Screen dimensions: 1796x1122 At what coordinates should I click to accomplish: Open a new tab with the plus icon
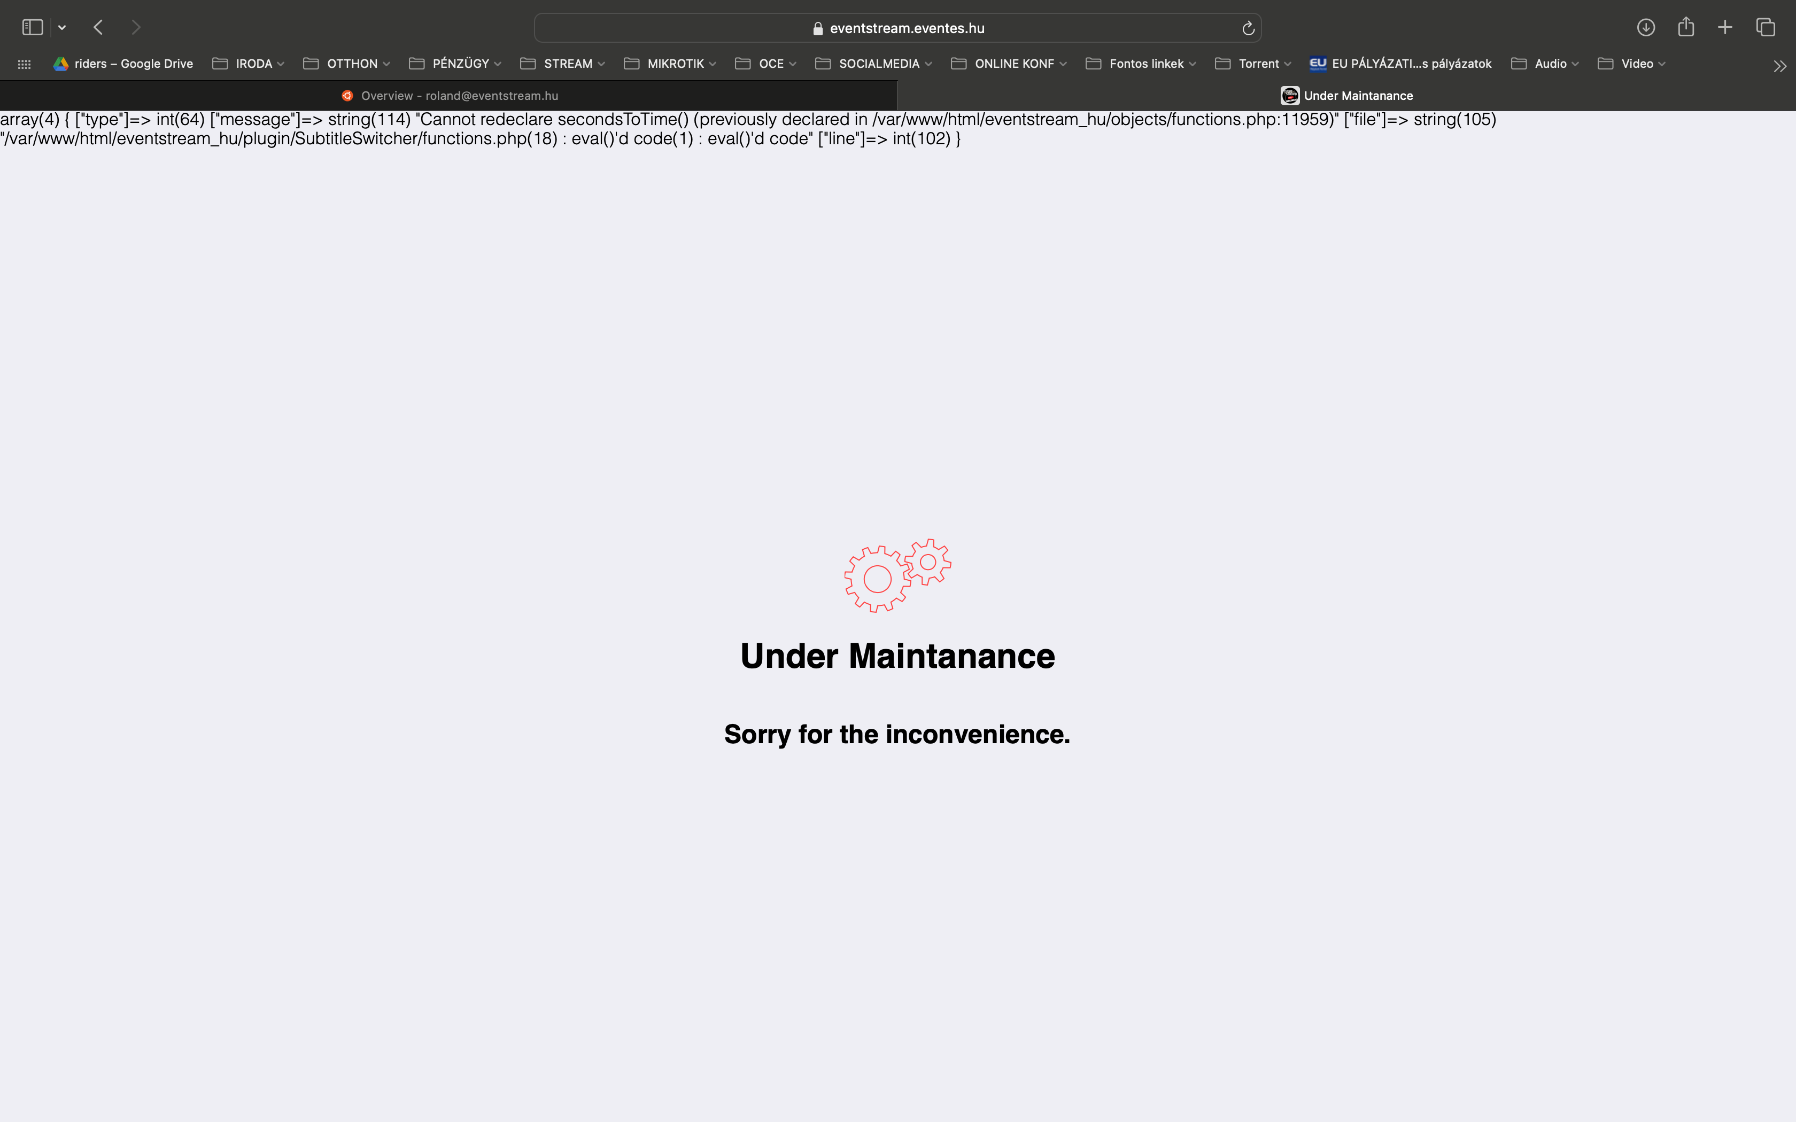[x=1724, y=27]
